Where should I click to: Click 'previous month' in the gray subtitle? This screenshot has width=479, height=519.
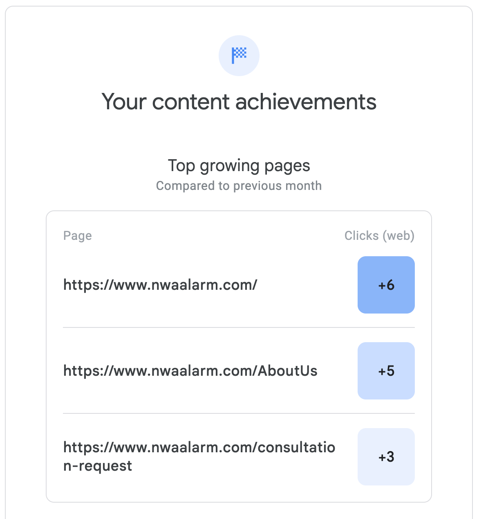278,186
